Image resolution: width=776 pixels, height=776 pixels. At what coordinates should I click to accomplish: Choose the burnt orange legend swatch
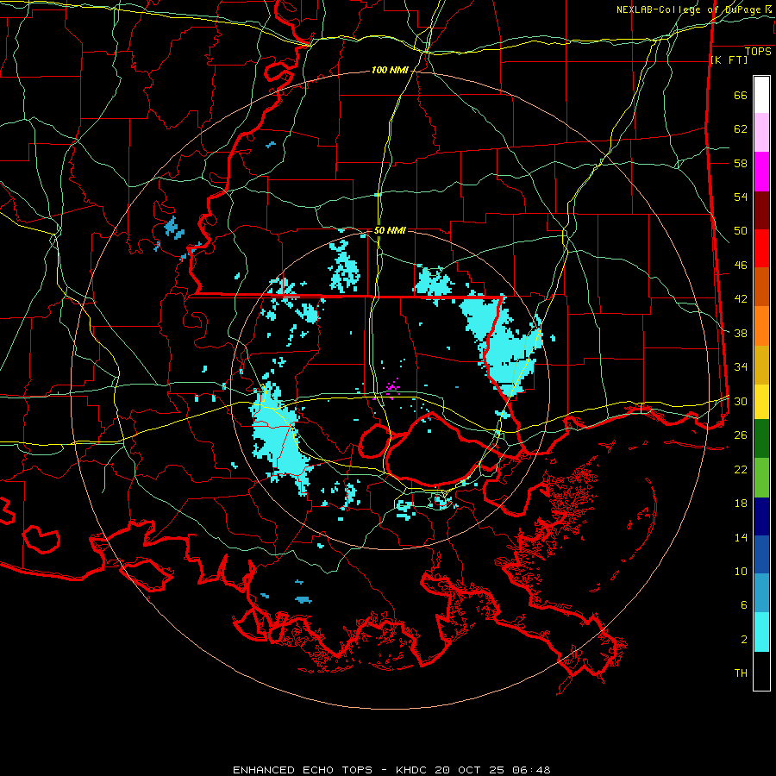coord(761,287)
